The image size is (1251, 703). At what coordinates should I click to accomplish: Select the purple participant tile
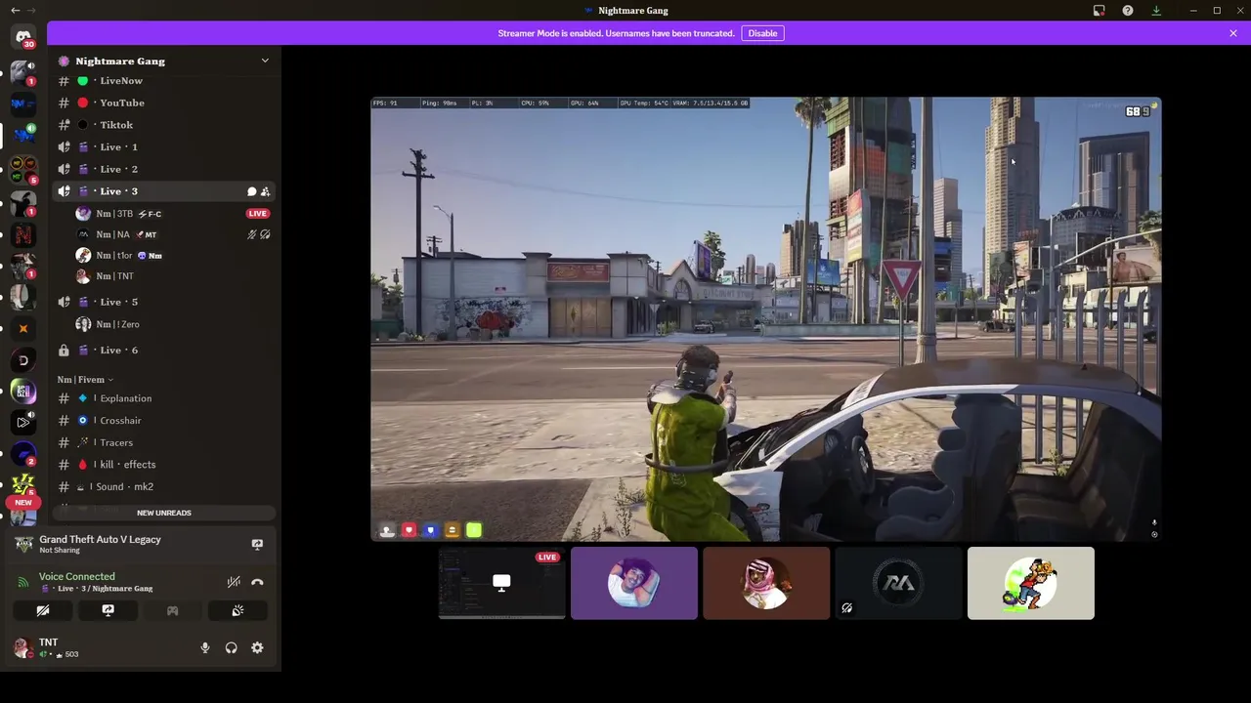point(634,583)
